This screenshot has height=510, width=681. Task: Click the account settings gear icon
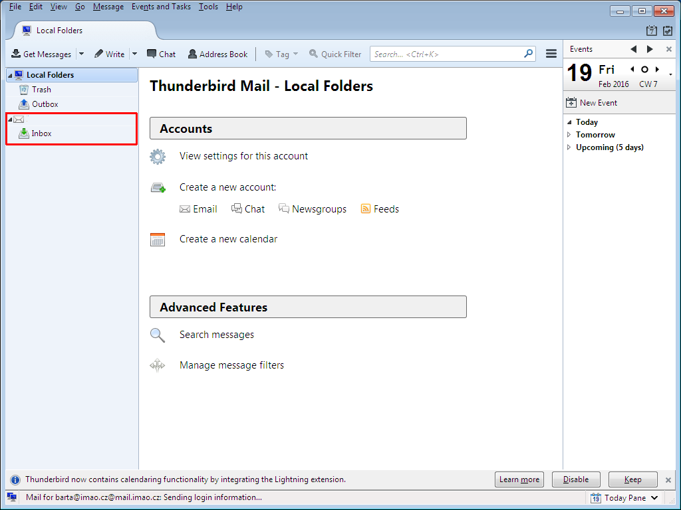pyautogui.click(x=158, y=156)
